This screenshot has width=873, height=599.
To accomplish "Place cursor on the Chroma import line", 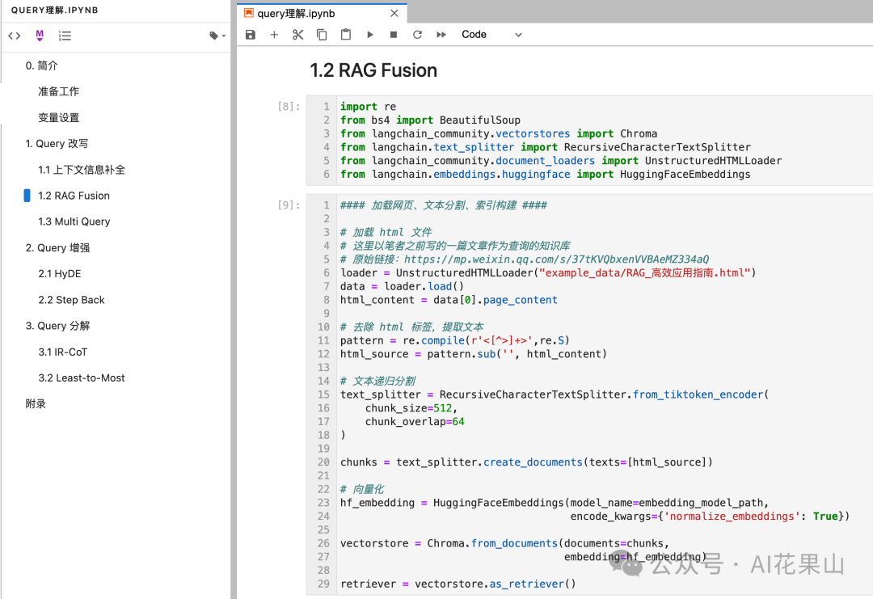I will coord(499,133).
